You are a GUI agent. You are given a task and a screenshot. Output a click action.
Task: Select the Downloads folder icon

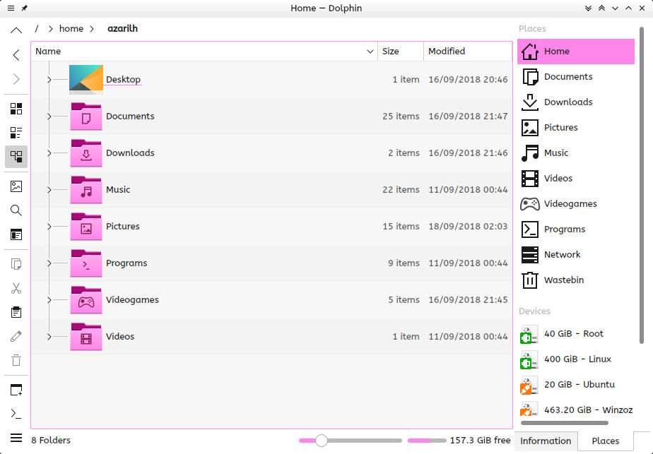click(x=86, y=153)
